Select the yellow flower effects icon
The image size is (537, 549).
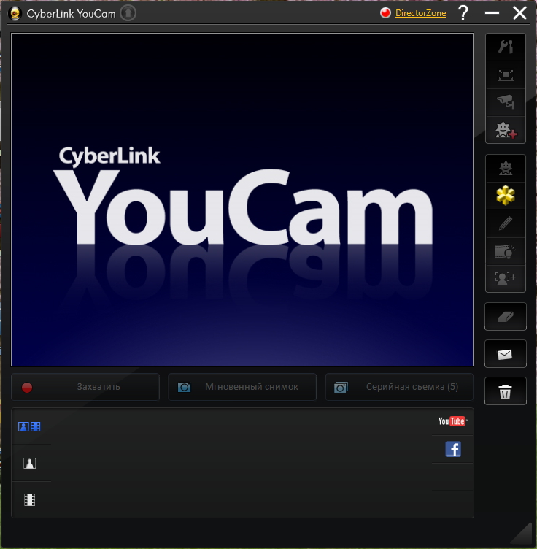[x=506, y=196]
